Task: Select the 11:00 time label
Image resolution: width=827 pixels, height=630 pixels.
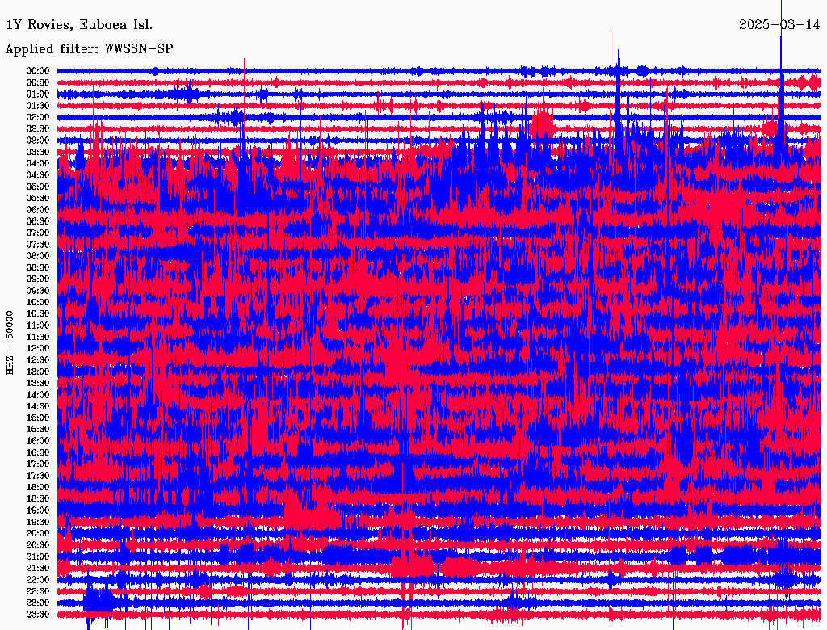Action: pyautogui.click(x=37, y=325)
